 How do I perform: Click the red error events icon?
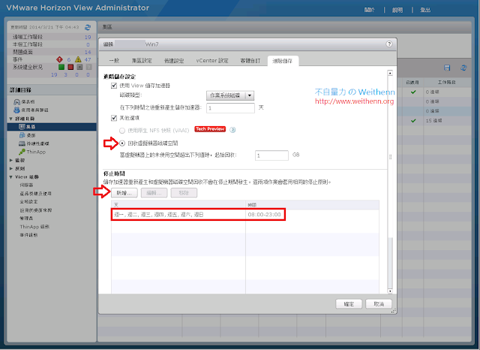59,59
